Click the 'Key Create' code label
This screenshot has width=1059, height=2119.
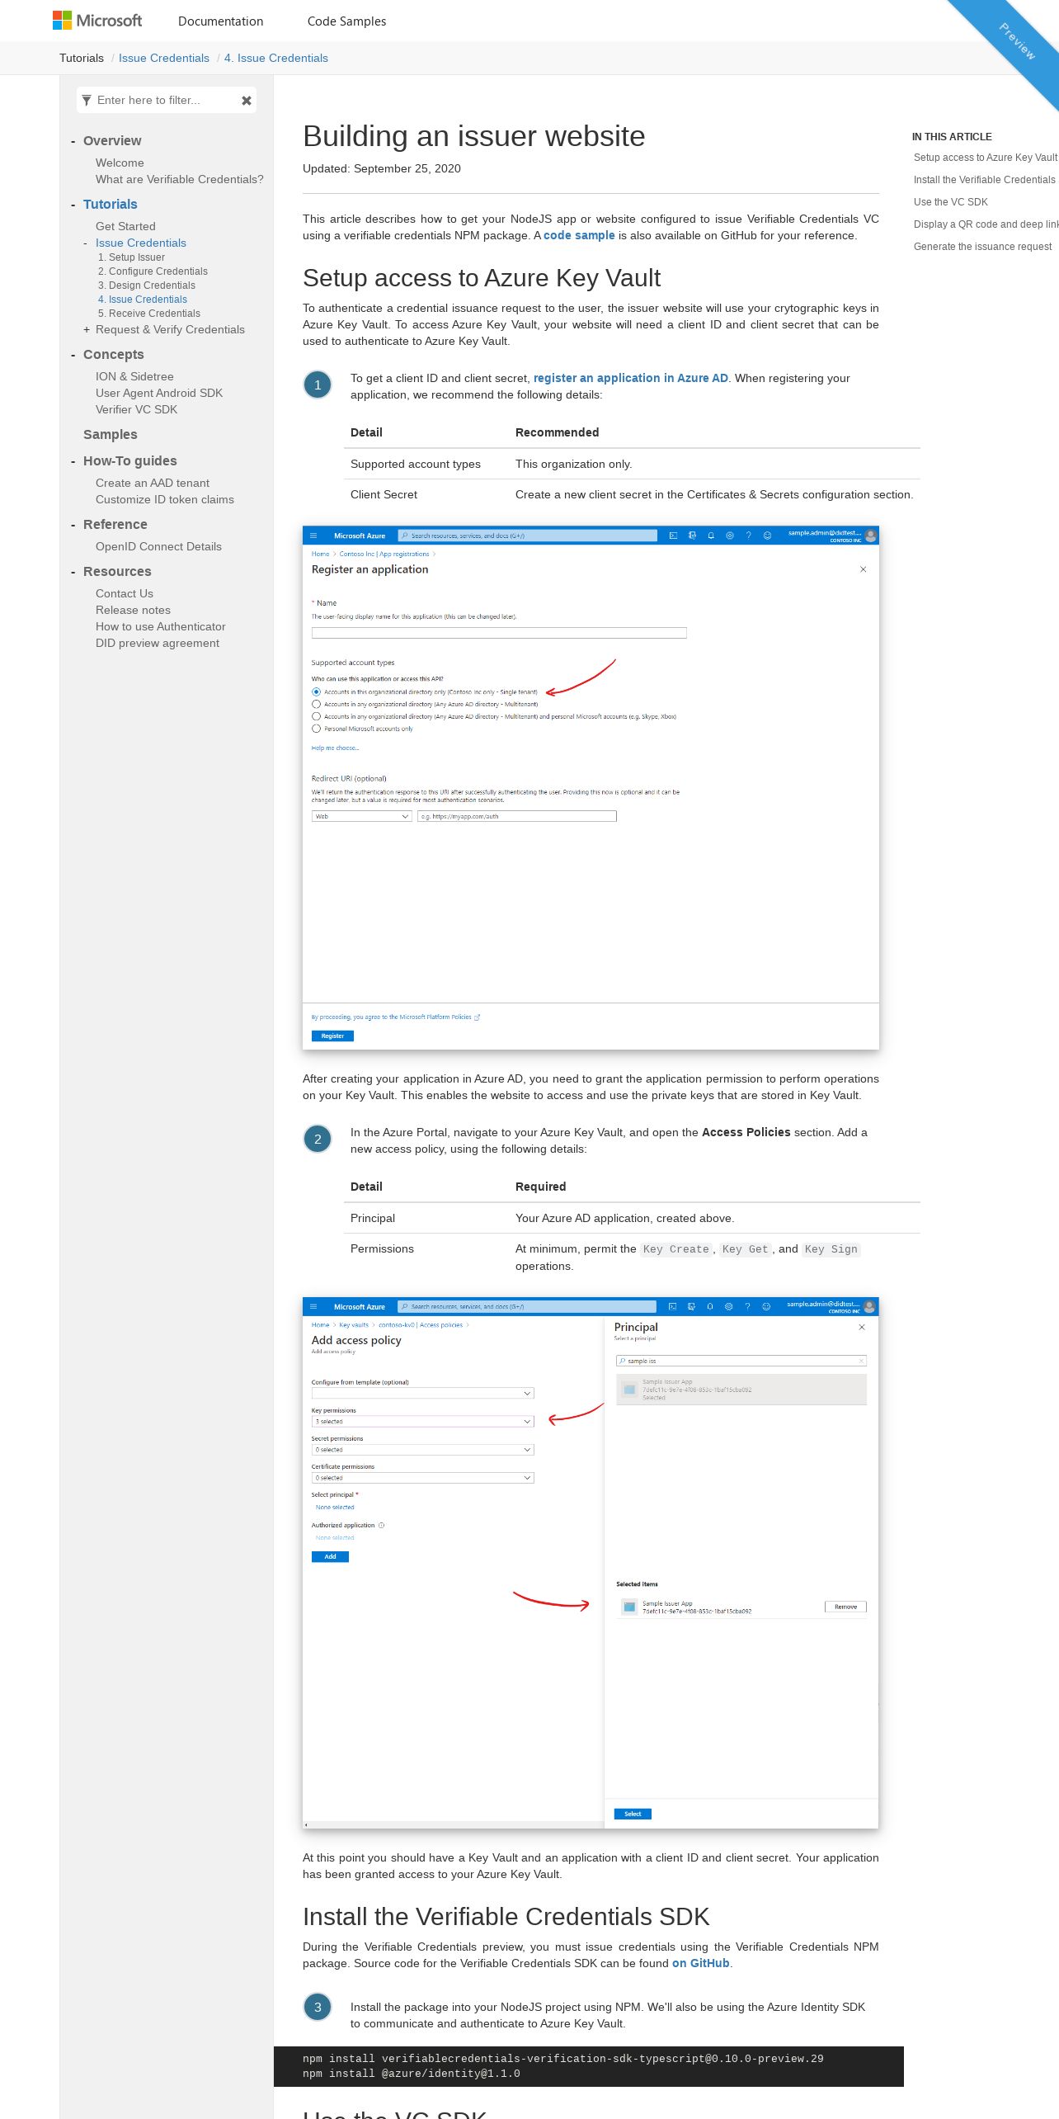(x=676, y=1249)
